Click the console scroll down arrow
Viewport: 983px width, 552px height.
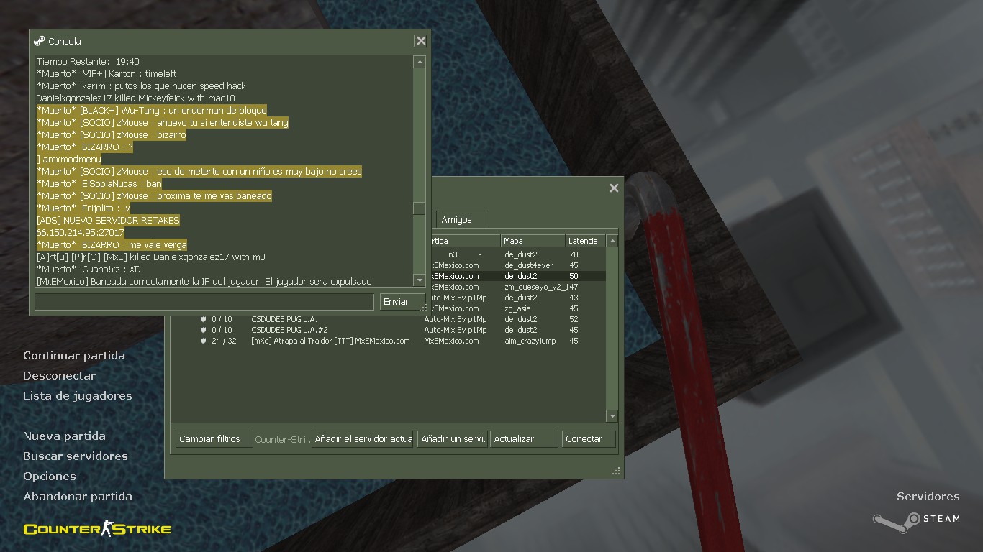[x=420, y=280]
